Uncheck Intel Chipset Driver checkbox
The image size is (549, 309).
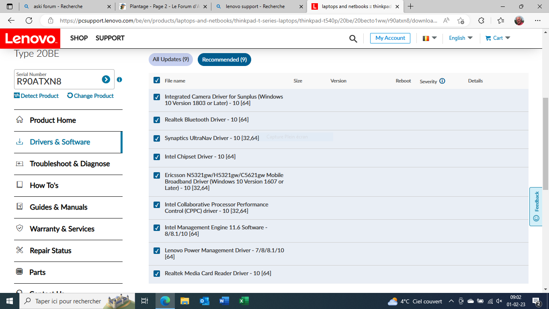click(157, 157)
